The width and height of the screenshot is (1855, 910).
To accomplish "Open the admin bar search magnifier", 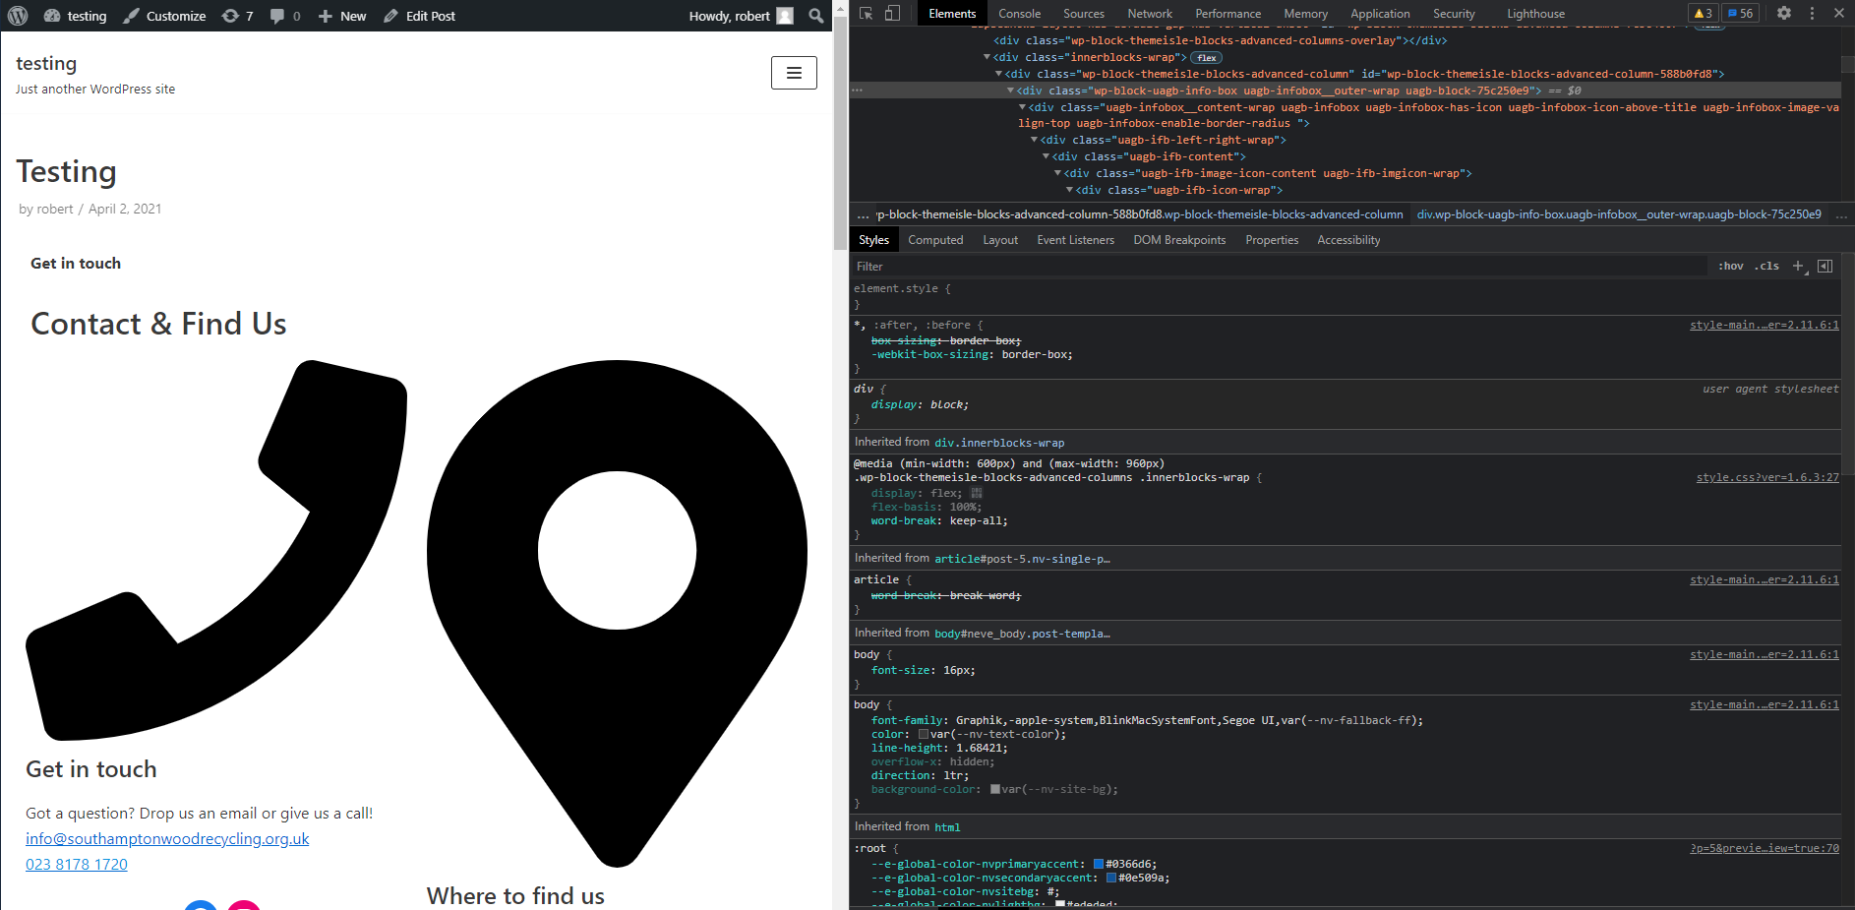I will point(816,16).
